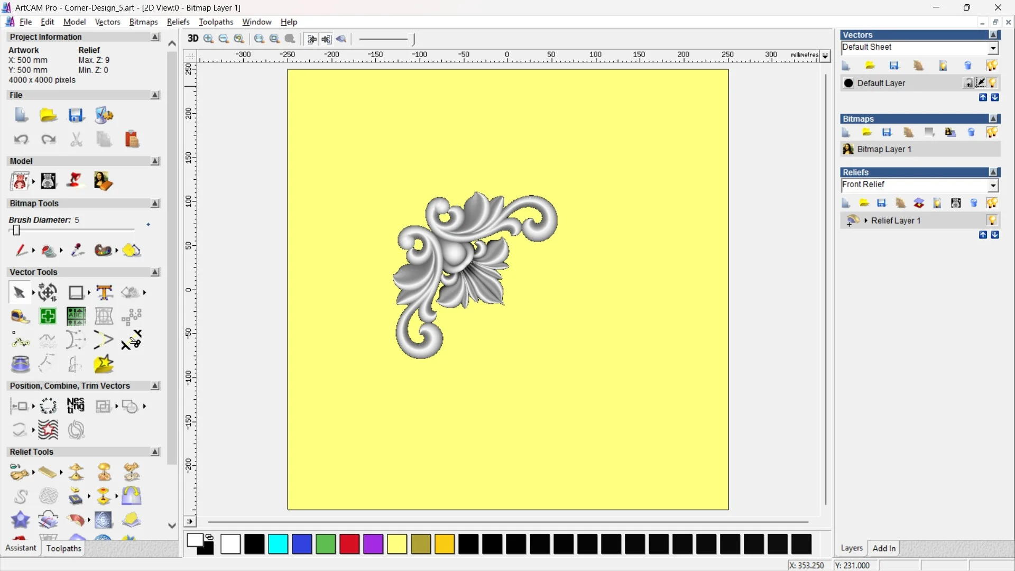
Task: Toggle Default Layer visibility light bulb
Action: pos(993,83)
